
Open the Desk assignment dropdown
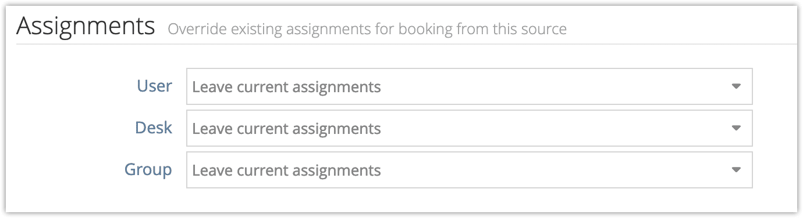point(470,128)
